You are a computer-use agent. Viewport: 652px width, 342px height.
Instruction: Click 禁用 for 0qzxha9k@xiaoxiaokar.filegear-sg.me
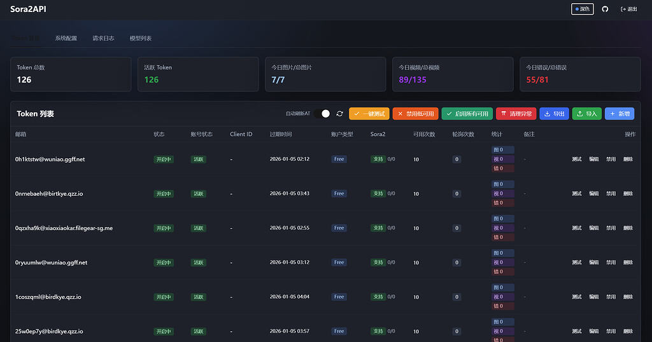pos(611,228)
